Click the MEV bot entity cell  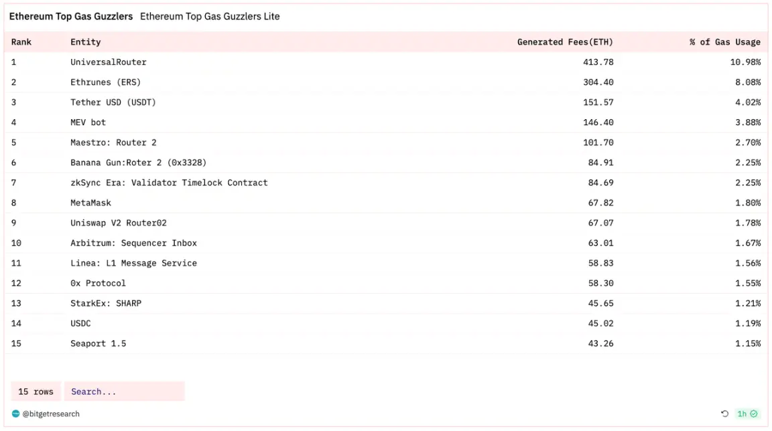point(88,122)
